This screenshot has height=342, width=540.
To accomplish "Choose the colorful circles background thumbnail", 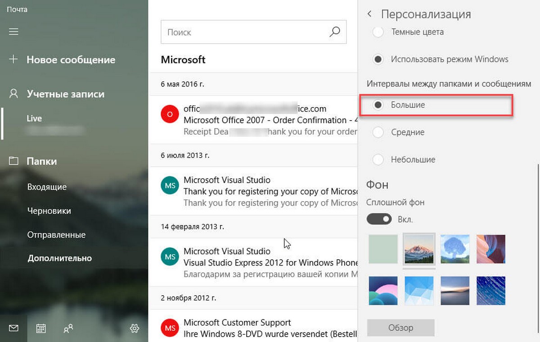I will point(383,291).
